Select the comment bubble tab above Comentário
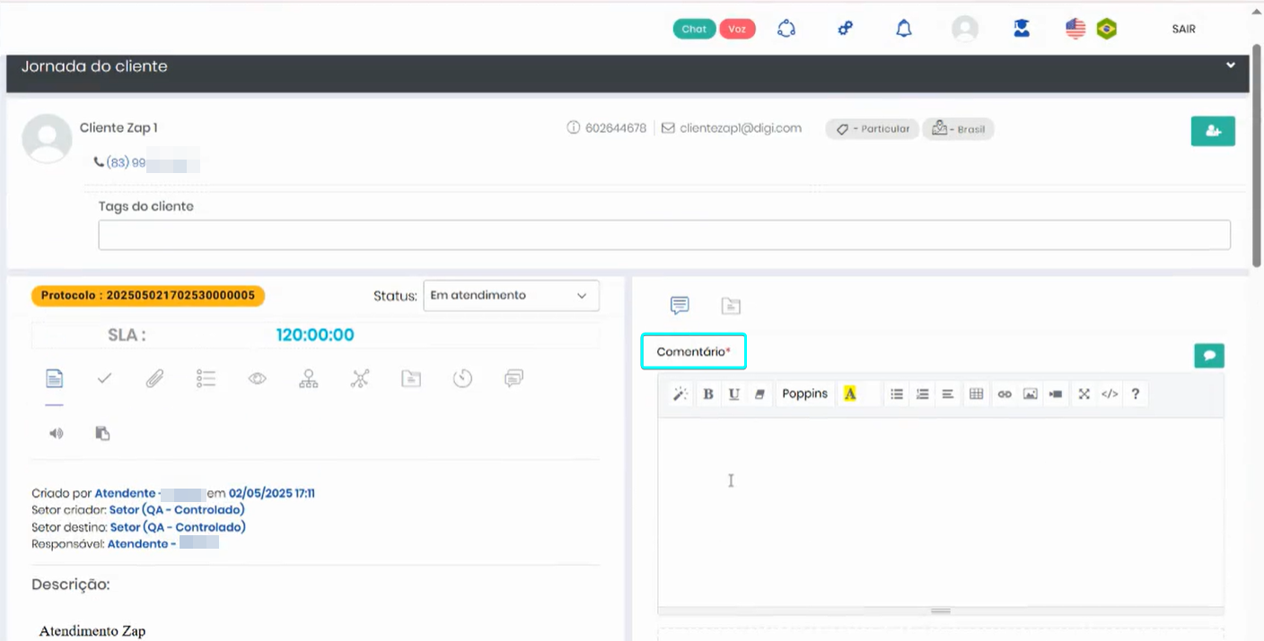This screenshot has width=1264, height=641. click(x=680, y=306)
